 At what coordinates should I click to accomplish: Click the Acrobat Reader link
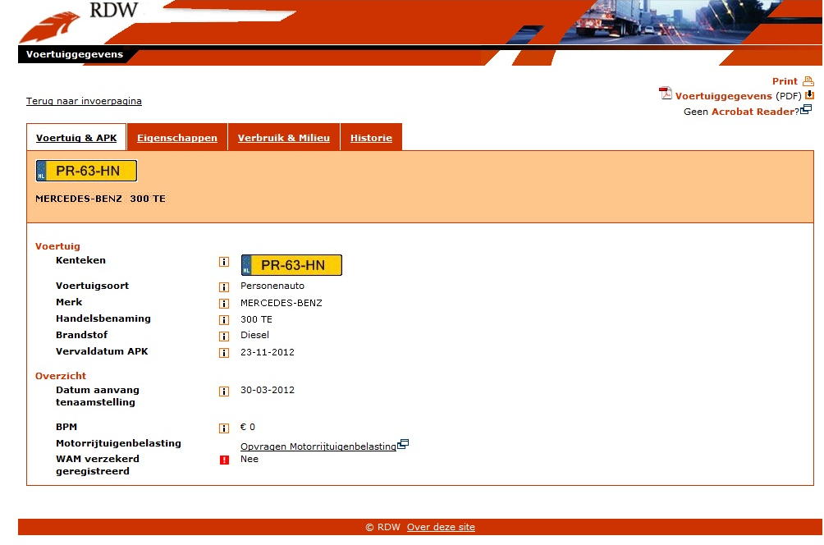pyautogui.click(x=753, y=112)
